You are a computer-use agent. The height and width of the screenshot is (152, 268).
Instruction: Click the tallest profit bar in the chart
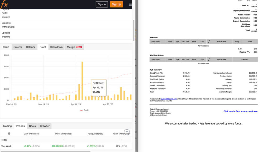pos(82,81)
